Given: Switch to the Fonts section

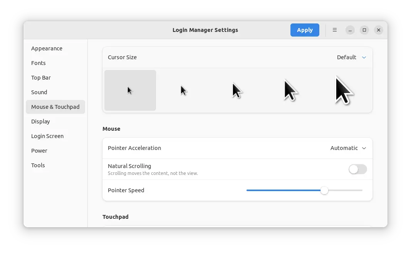Looking at the screenshot, I should 39,63.
